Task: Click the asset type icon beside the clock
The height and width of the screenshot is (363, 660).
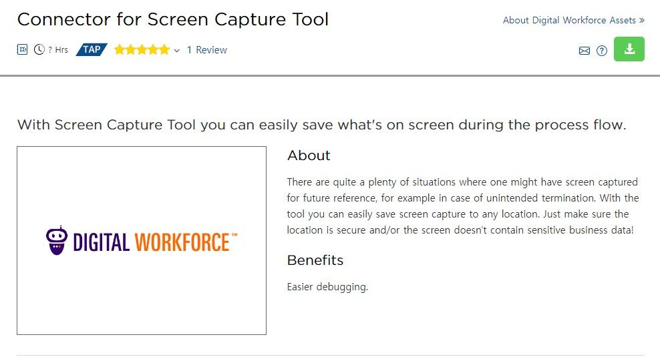Action: [x=22, y=49]
